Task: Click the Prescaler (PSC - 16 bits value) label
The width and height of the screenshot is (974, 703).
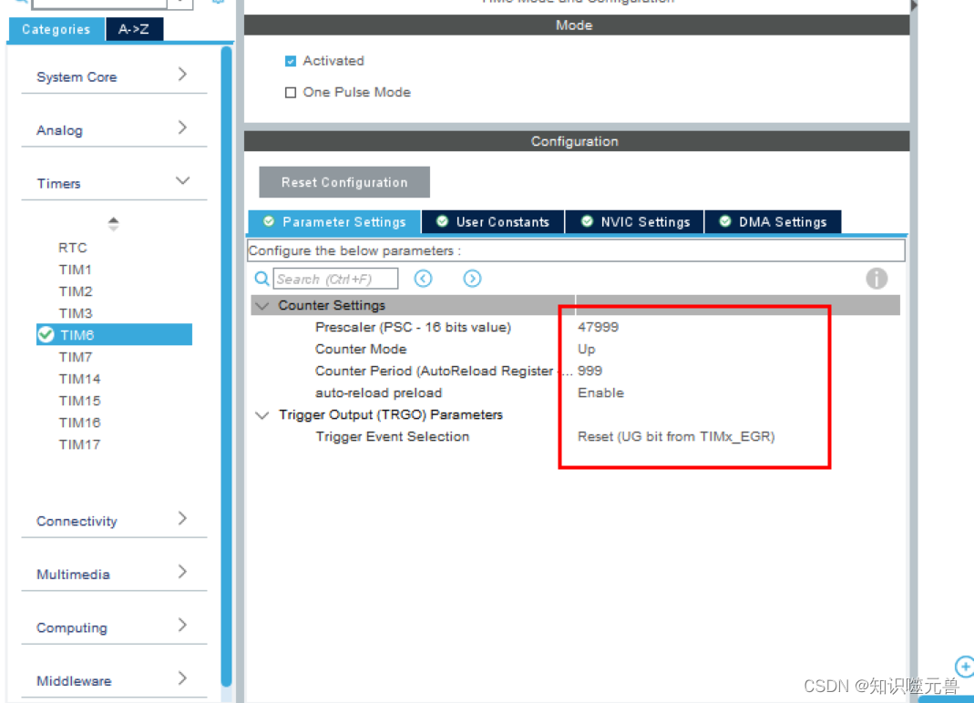Action: [x=413, y=327]
